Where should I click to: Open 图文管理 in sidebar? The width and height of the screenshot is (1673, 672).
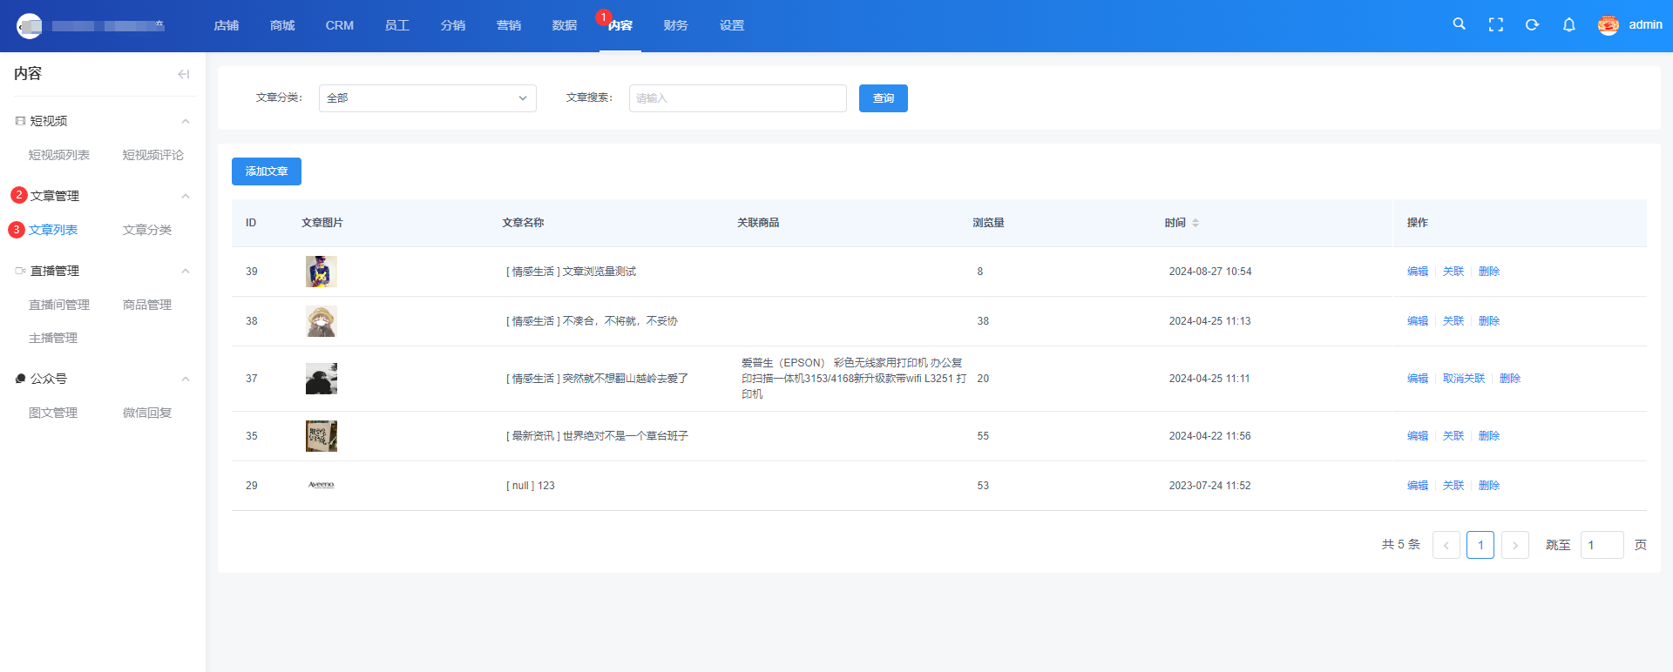(53, 413)
